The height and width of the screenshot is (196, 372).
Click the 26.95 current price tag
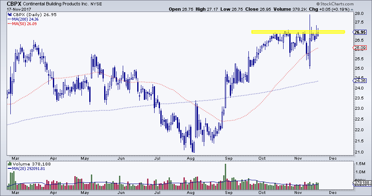tap(359, 32)
